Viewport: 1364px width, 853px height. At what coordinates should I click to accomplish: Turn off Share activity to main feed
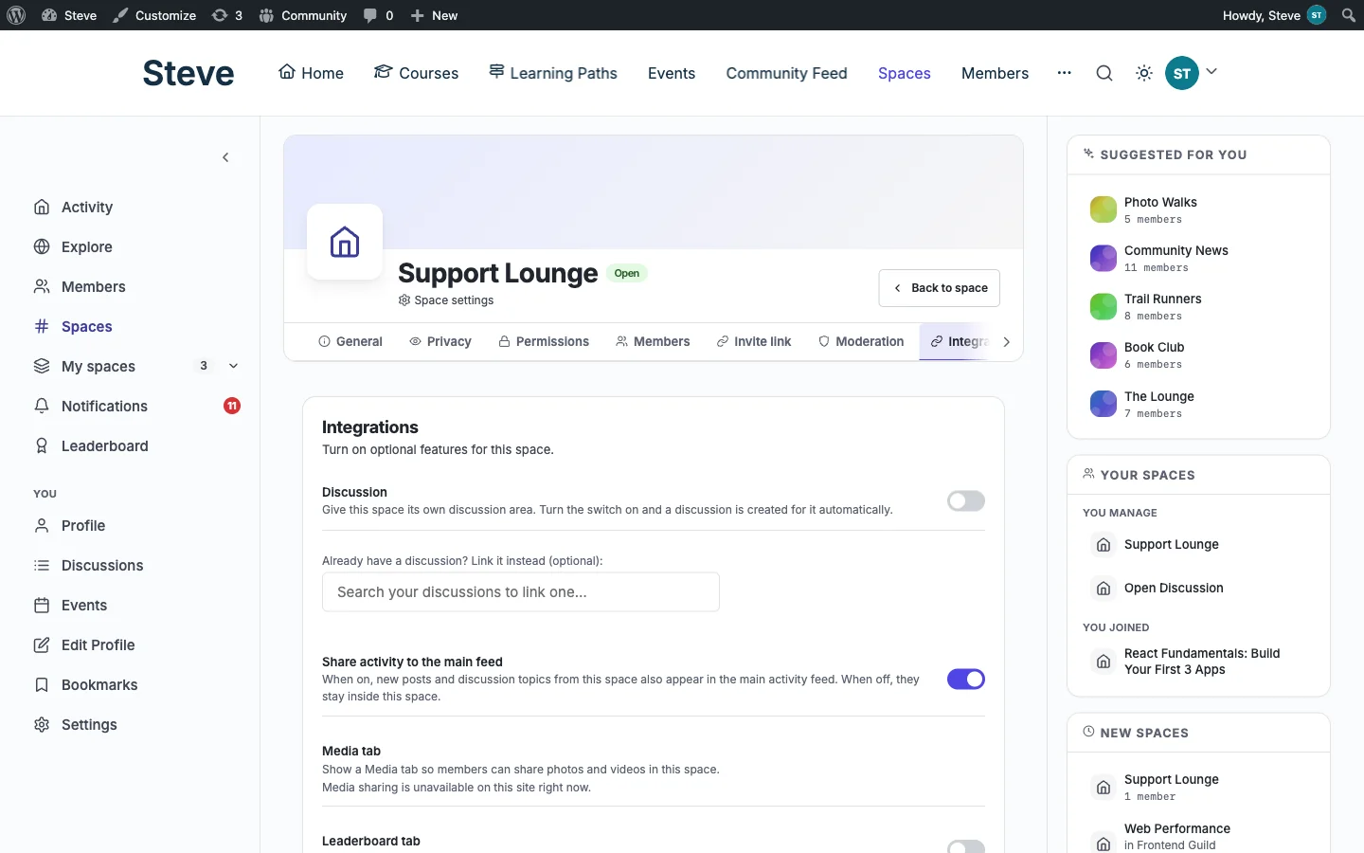point(966,679)
